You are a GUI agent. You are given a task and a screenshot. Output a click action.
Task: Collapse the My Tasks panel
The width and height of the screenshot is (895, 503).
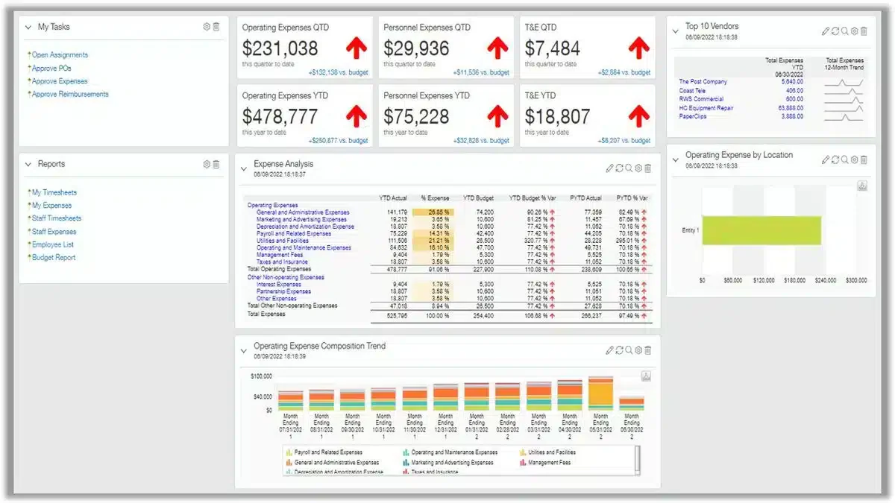[28, 27]
